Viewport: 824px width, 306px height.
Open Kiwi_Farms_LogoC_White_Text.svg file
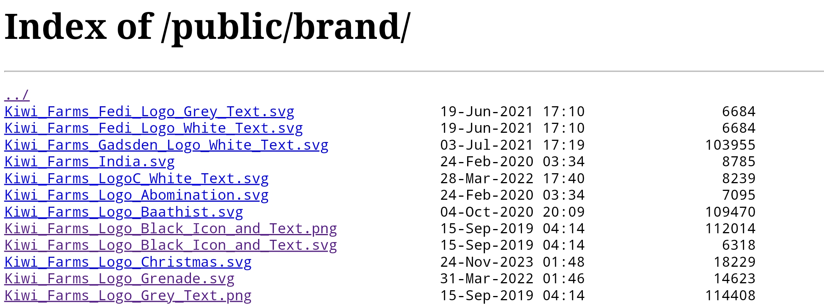point(137,179)
